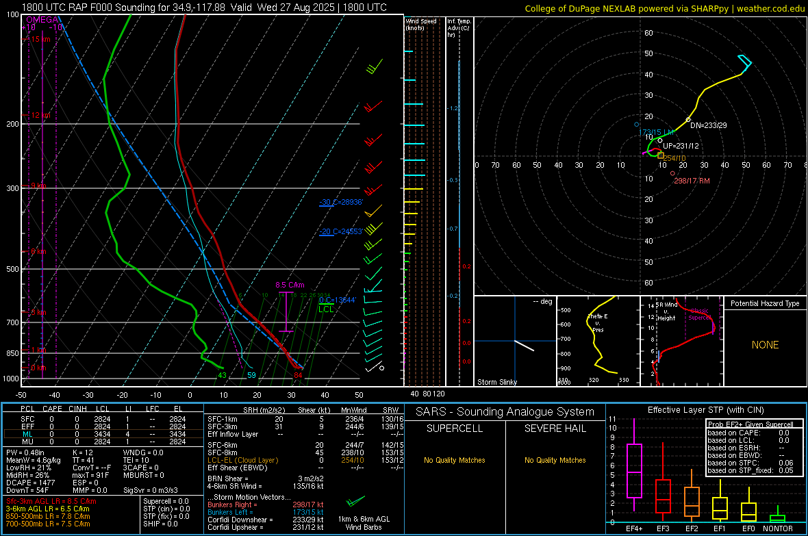This screenshot has height=536, width=808.
Task: Click the "SR Wind v. Height" plot label
Action: pos(667,311)
